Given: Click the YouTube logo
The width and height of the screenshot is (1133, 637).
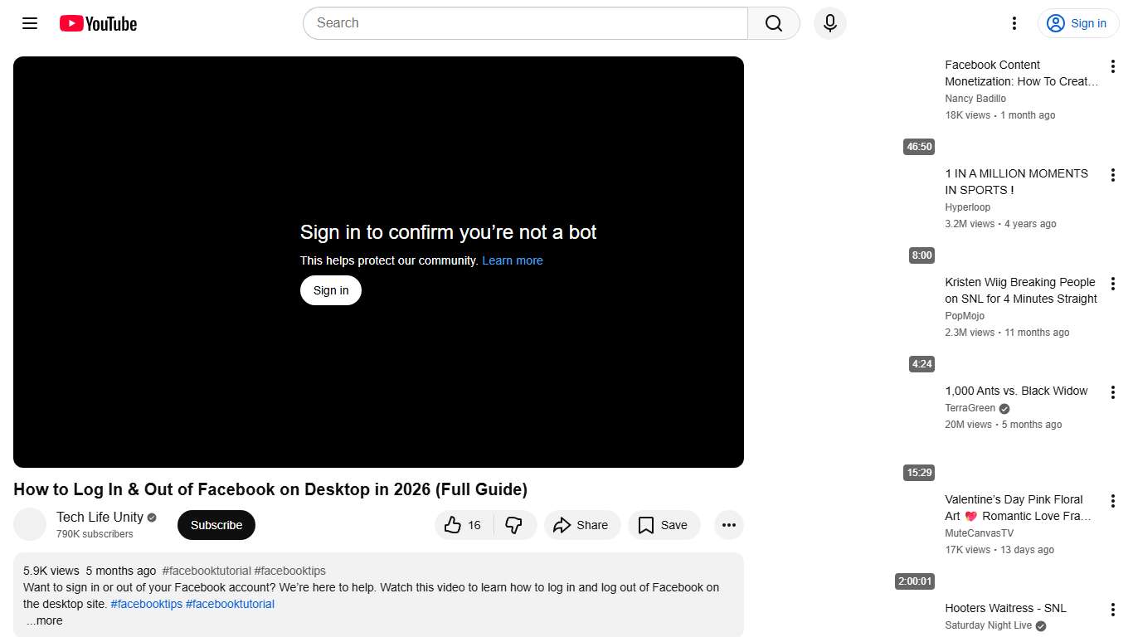Looking at the screenshot, I should pos(97,23).
